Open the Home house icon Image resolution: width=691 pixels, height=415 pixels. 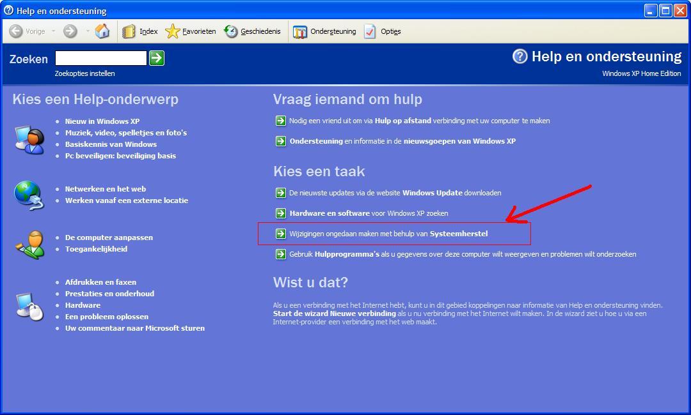click(102, 31)
